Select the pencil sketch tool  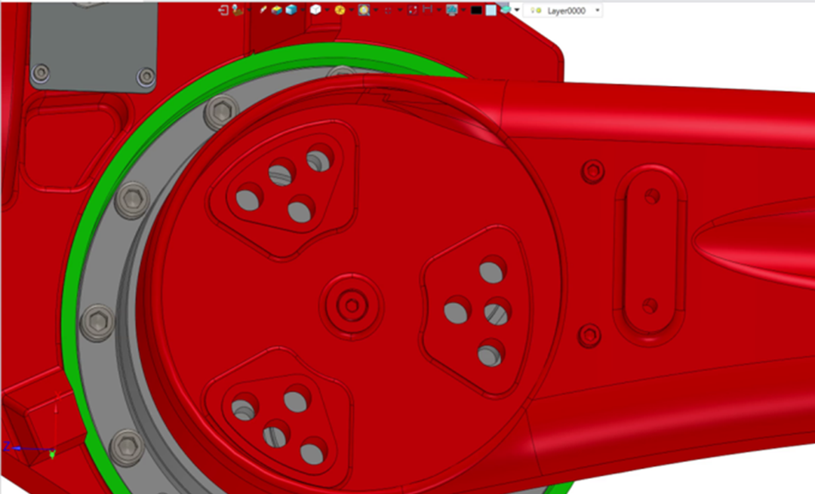click(263, 10)
